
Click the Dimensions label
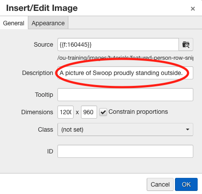[37, 112]
